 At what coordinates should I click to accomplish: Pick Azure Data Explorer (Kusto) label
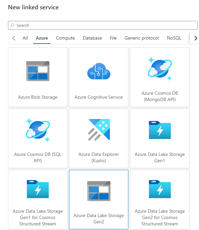click(99, 158)
